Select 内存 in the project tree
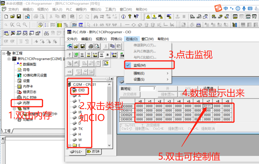Viewport: 259px width, 164px height. [26, 103]
